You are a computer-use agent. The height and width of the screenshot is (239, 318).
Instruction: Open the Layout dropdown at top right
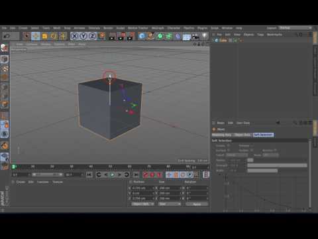(295, 28)
